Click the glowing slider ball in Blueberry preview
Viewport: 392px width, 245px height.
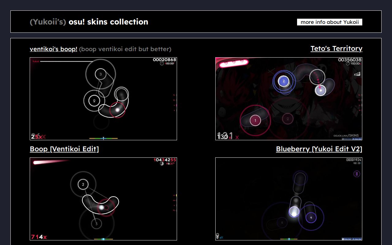294,211
